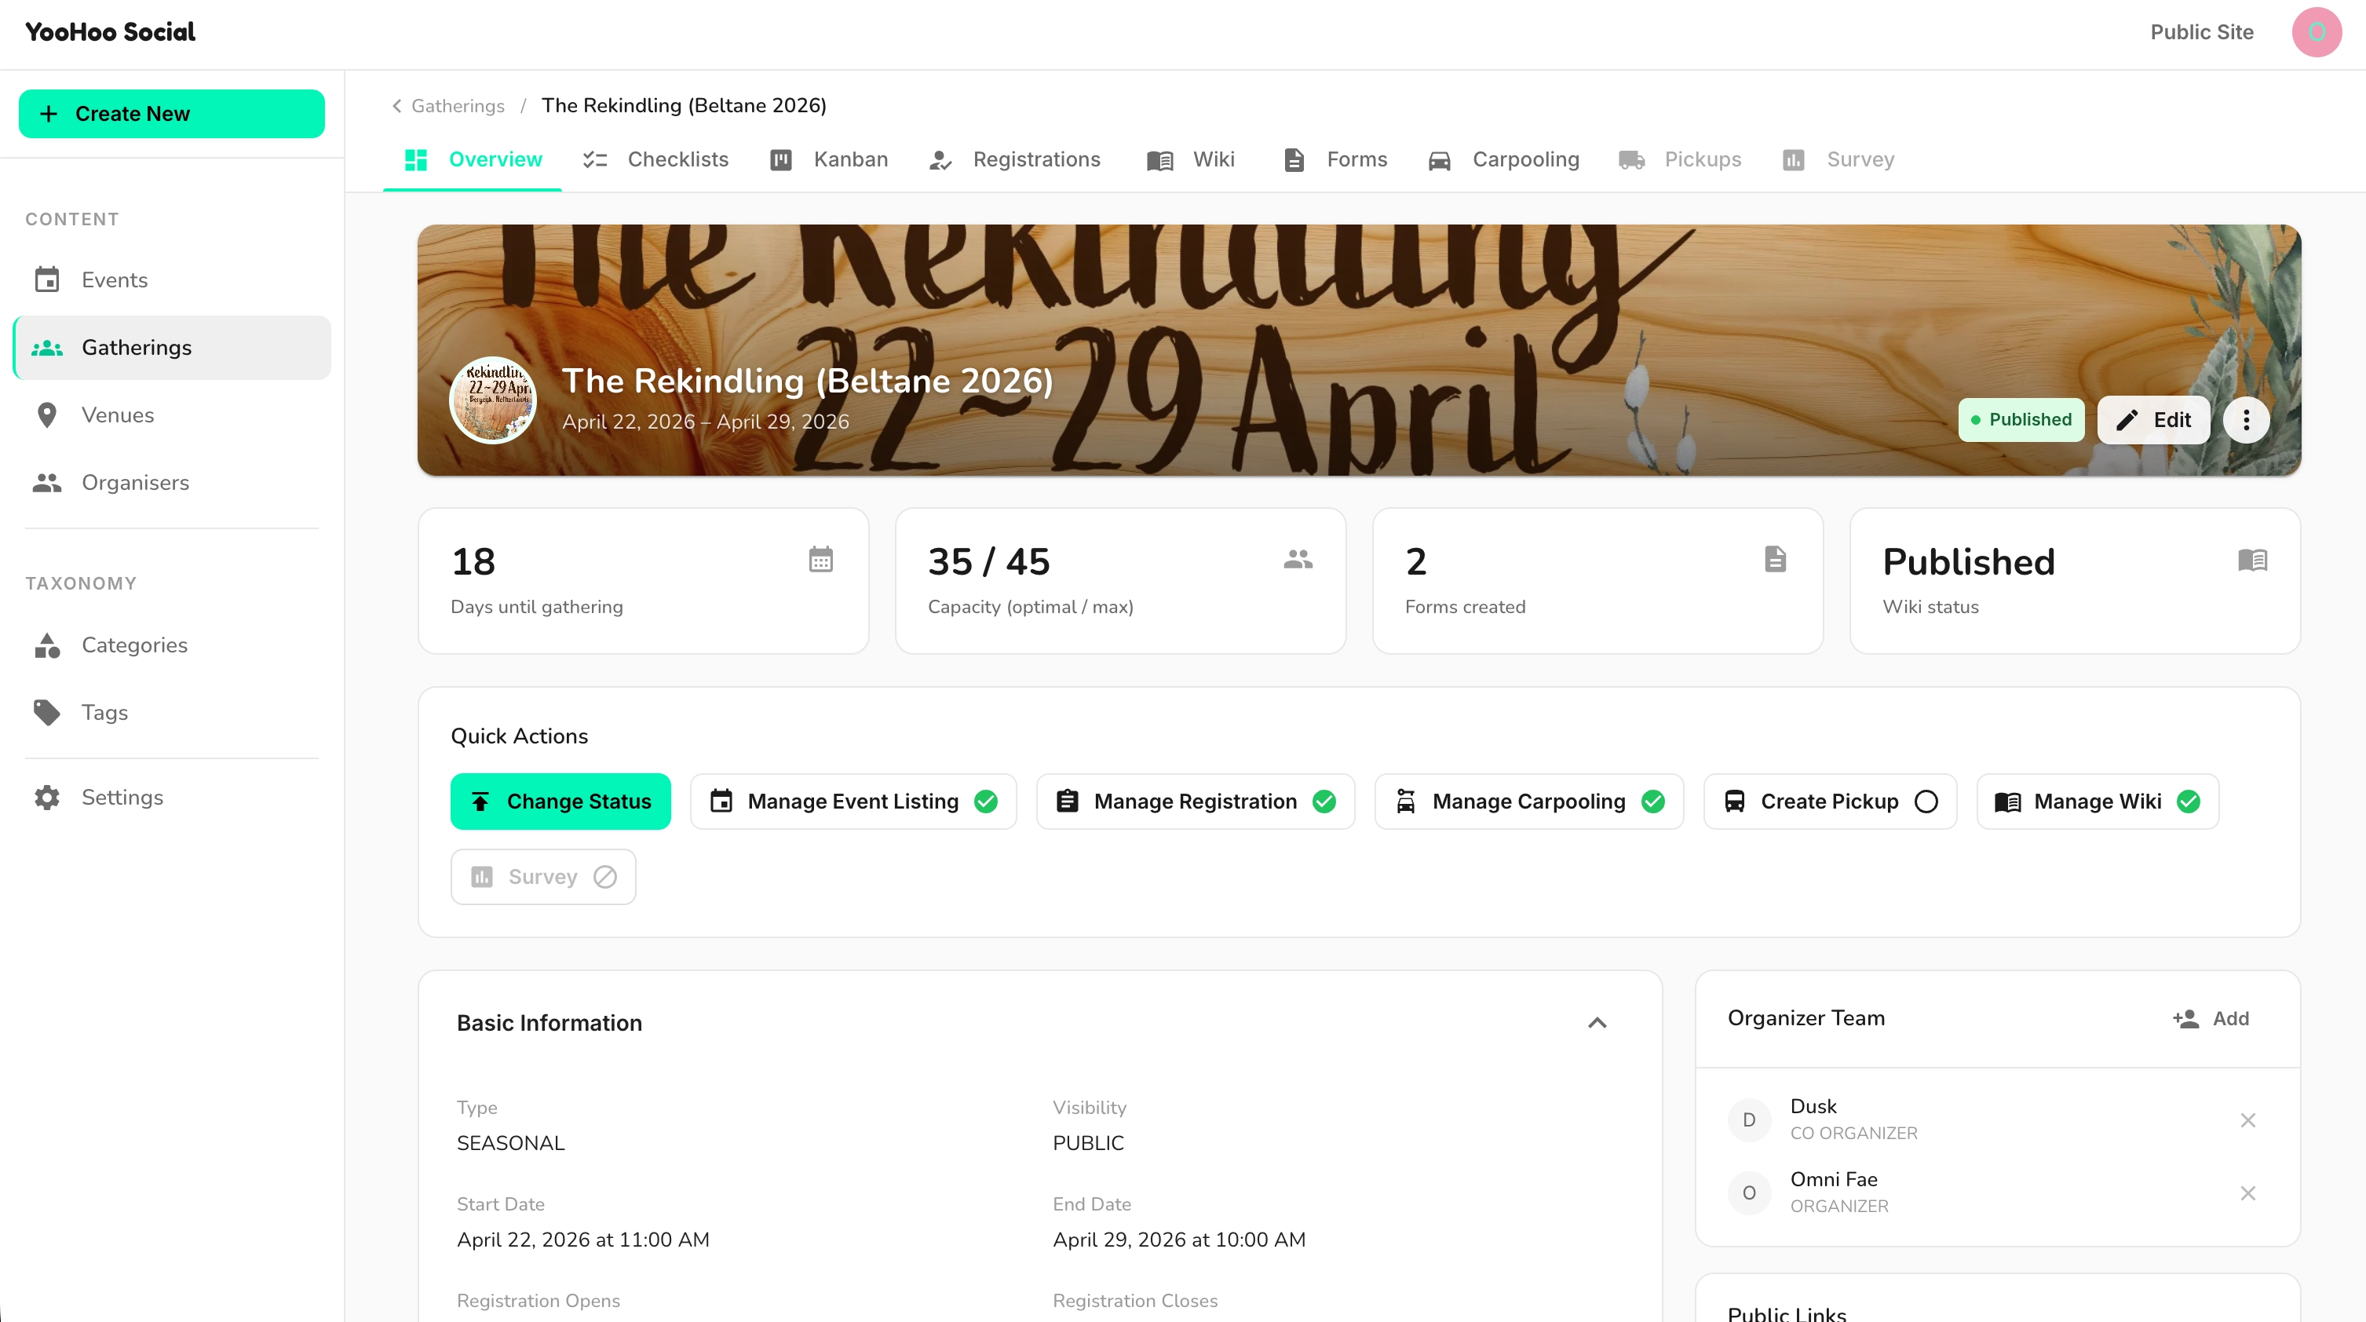
Task: Click the Published status badge on the banner
Action: pos(2021,419)
